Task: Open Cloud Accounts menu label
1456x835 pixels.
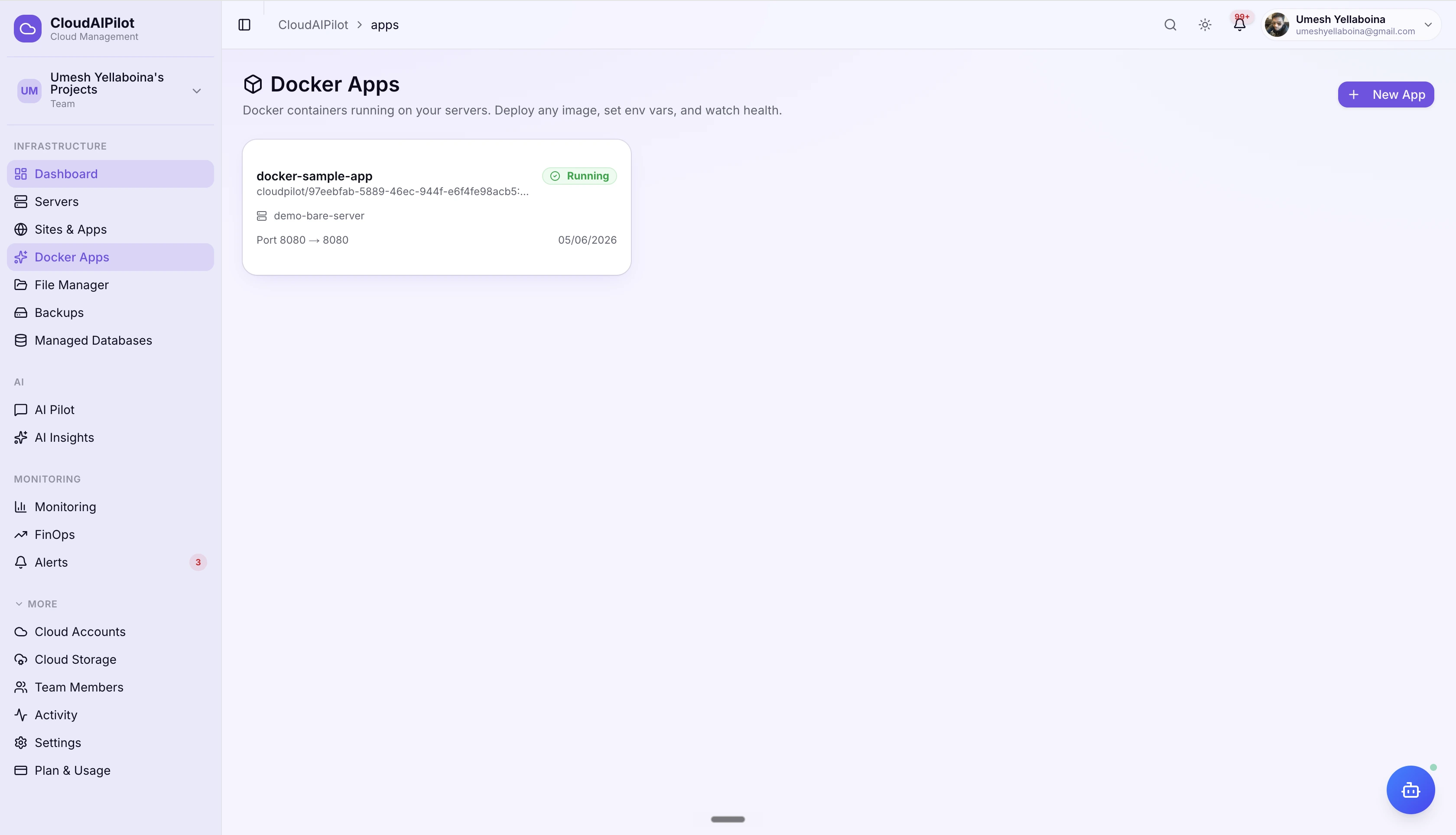Action: coord(80,631)
